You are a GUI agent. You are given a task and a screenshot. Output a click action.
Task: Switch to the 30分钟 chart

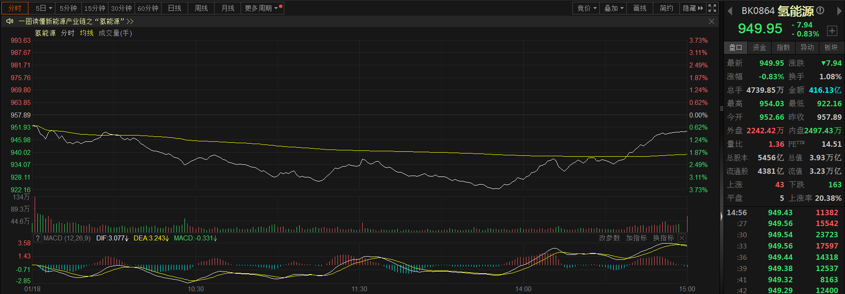(x=121, y=8)
